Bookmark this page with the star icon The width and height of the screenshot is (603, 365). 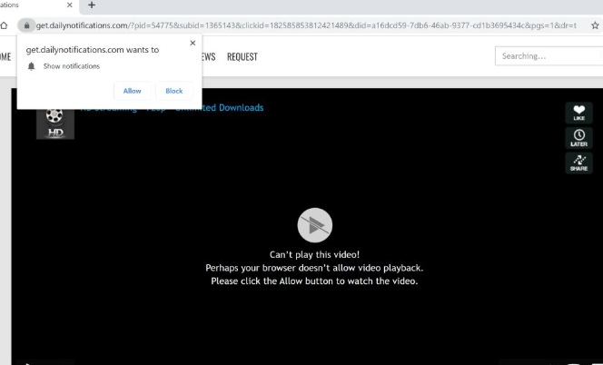595,25
